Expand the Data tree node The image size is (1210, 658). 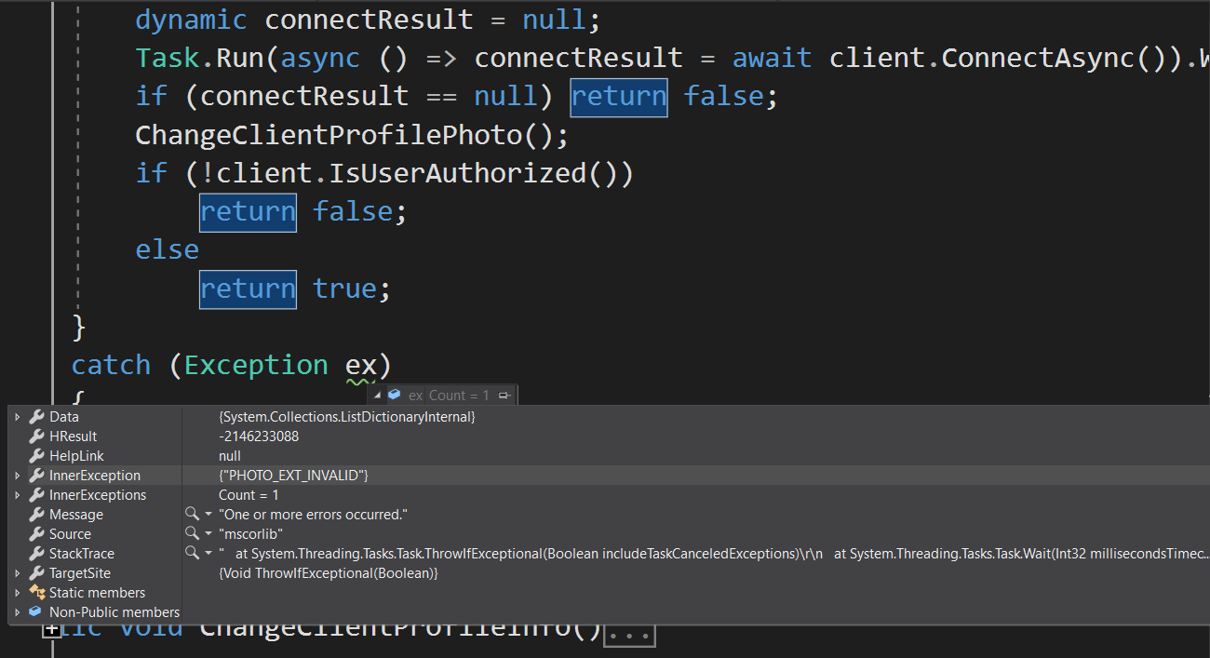pos(17,416)
